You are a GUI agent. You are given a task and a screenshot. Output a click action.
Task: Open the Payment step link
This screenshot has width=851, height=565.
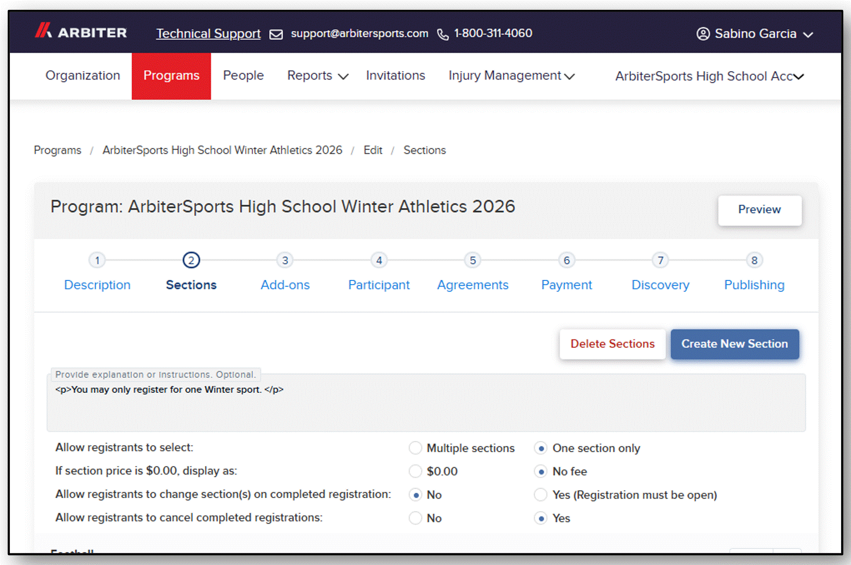566,285
